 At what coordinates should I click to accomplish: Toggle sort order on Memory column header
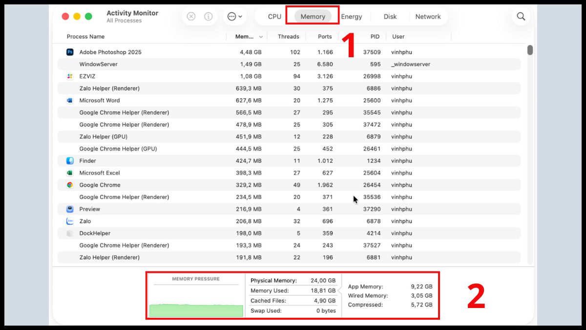[x=249, y=37]
